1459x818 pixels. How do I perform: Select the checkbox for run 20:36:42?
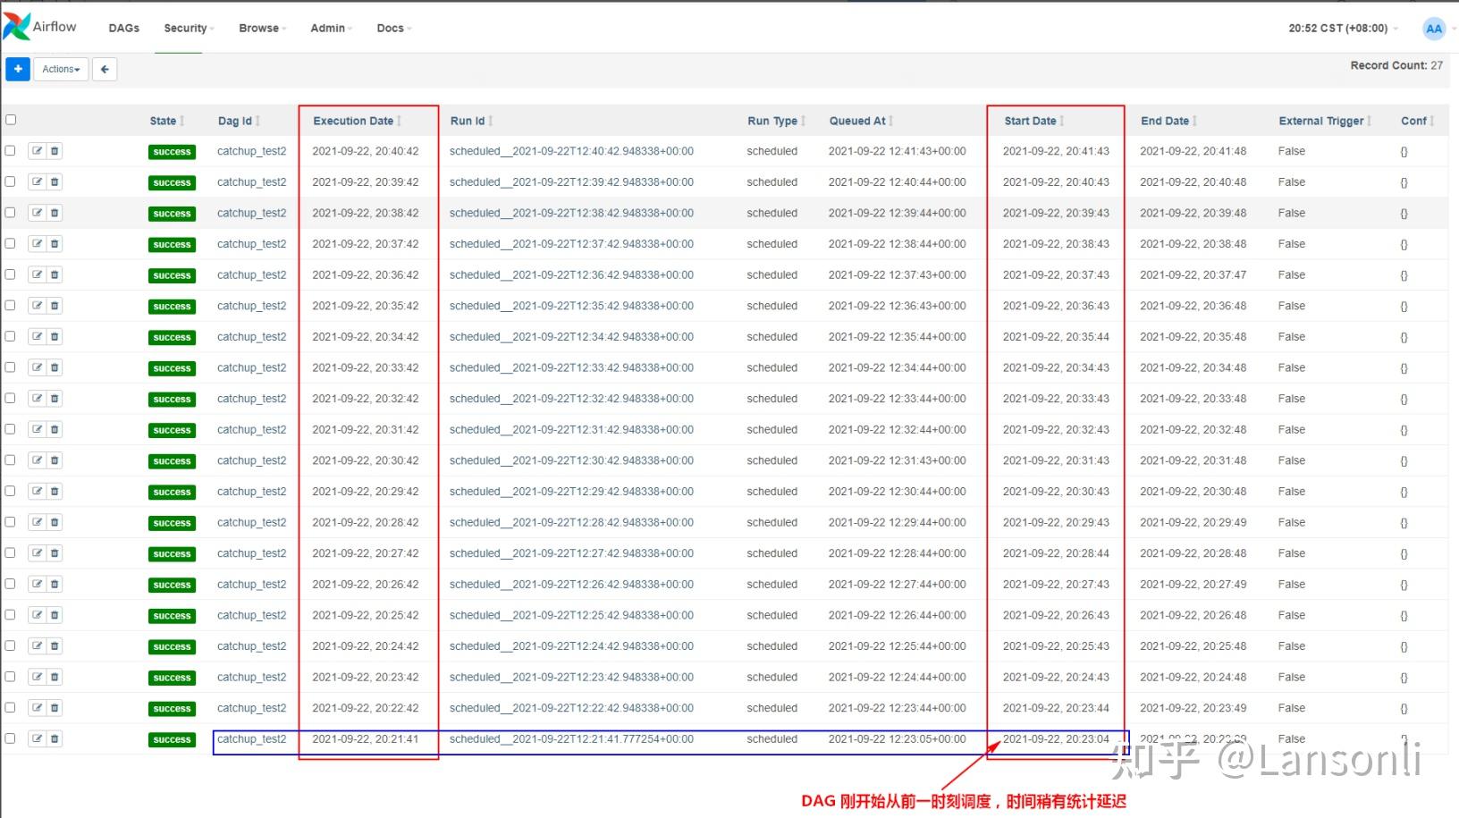11,274
